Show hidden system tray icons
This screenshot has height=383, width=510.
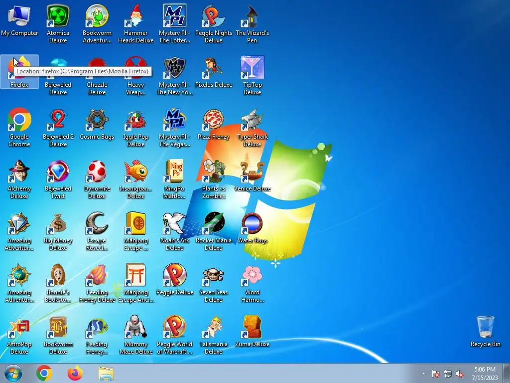pyautogui.click(x=423, y=374)
